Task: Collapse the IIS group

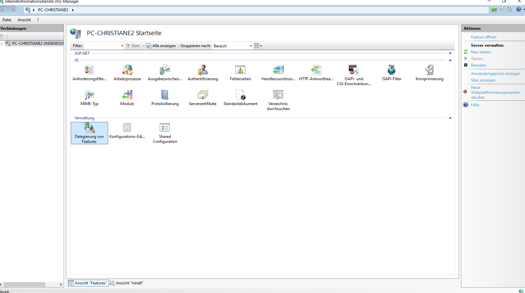Action: pyautogui.click(x=450, y=60)
